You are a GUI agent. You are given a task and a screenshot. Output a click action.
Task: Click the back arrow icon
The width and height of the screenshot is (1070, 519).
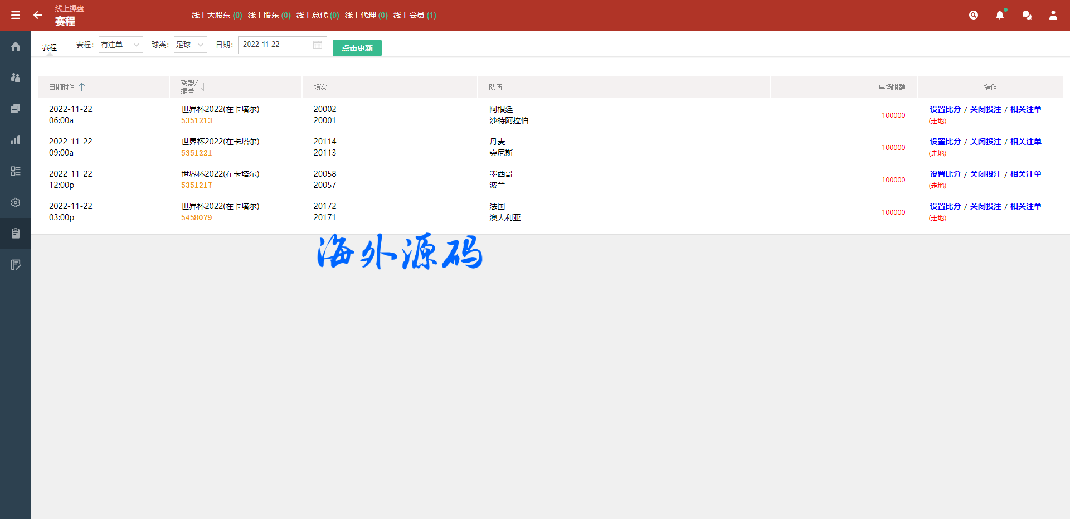[x=38, y=15]
